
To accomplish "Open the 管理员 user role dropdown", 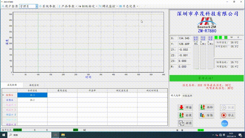I will (29, 6).
